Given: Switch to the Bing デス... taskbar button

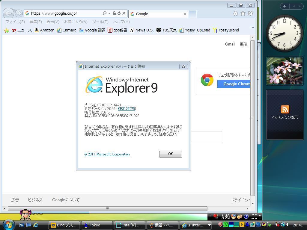Looking at the screenshot, I should click(64, 225).
